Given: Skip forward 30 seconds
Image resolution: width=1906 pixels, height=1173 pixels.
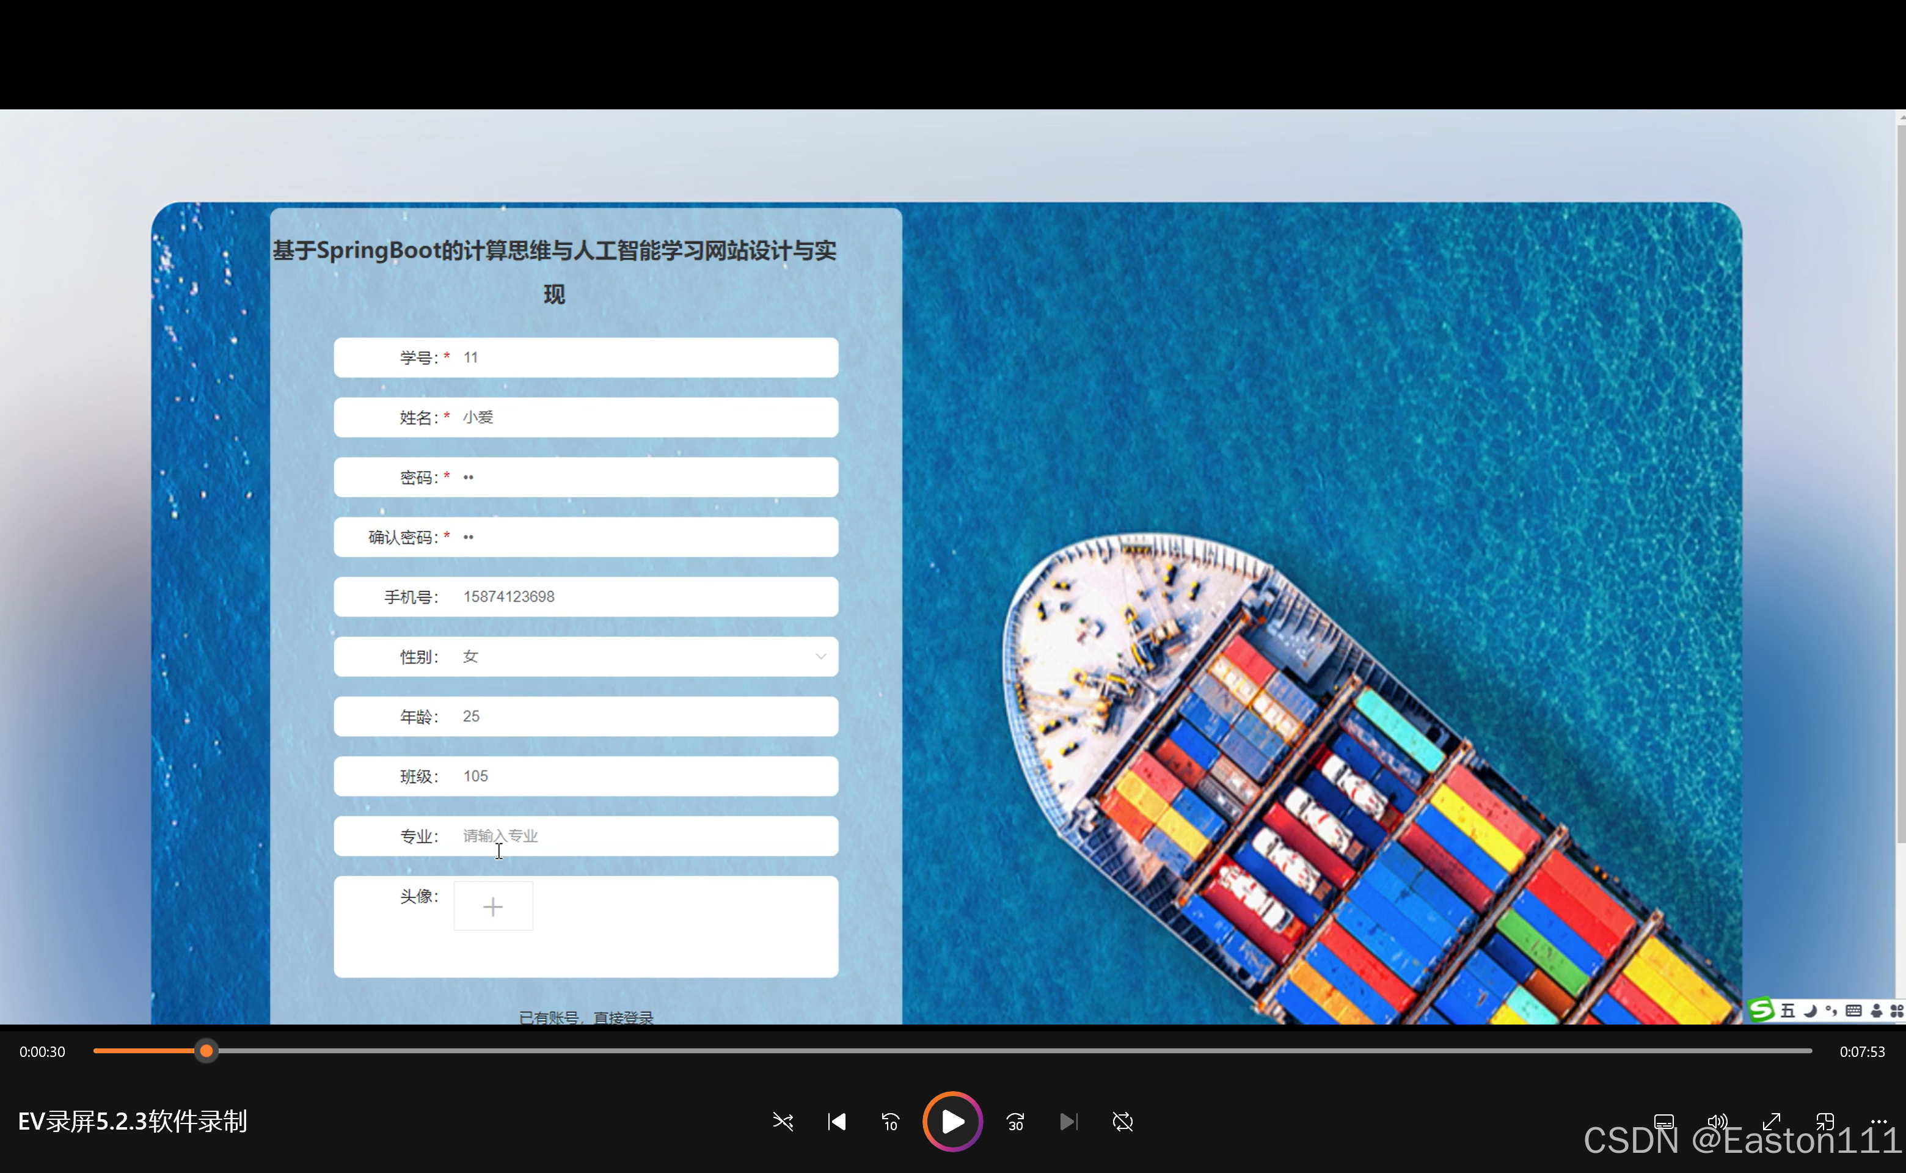Looking at the screenshot, I should click(1015, 1122).
